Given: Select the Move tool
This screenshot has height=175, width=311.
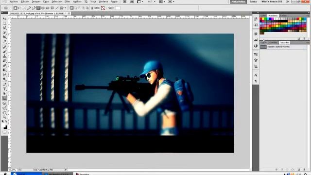Looking at the screenshot, I should [4, 18].
